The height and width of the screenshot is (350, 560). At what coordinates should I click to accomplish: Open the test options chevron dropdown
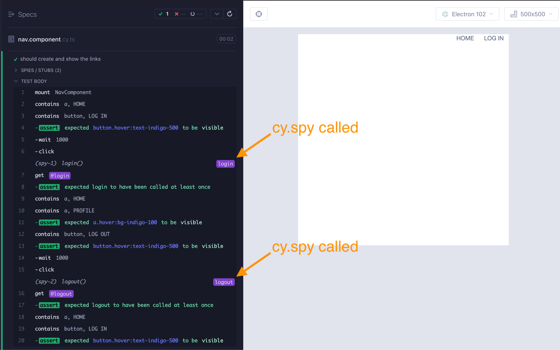pos(217,14)
